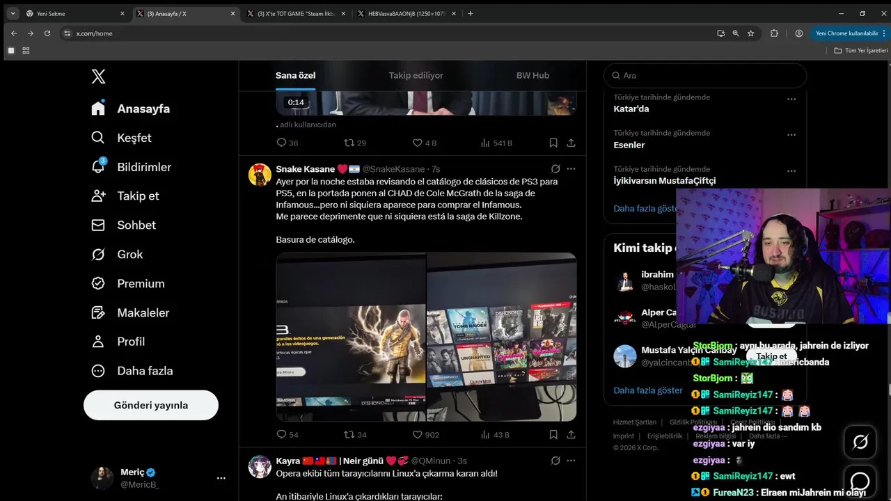This screenshot has height=501, width=891.
Task: Open options for Esenler trend
Action: pyautogui.click(x=791, y=135)
